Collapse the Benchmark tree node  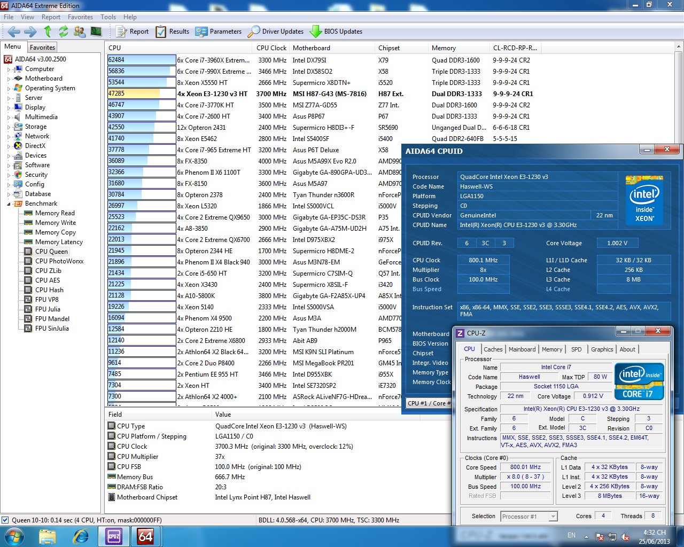click(x=9, y=204)
